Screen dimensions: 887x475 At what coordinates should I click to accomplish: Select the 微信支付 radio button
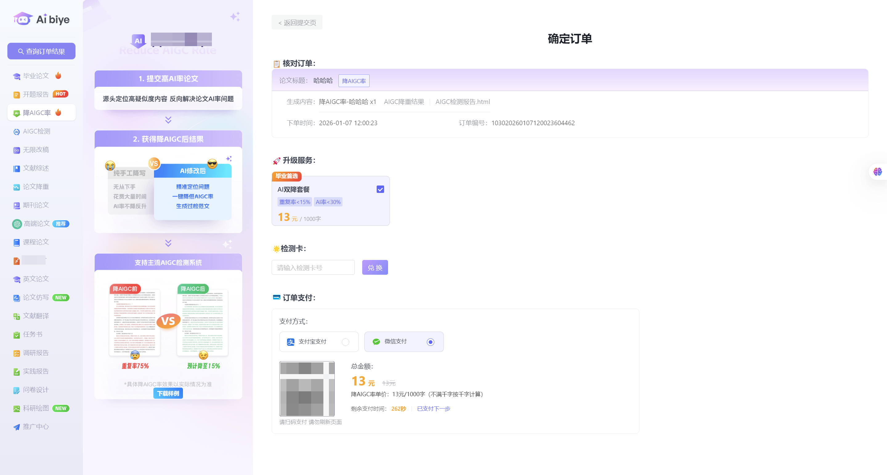pos(430,341)
